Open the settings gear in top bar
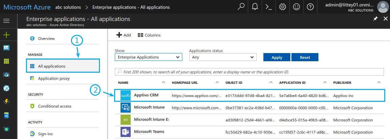The height and width of the screenshot is (139, 390). coord(283,7)
